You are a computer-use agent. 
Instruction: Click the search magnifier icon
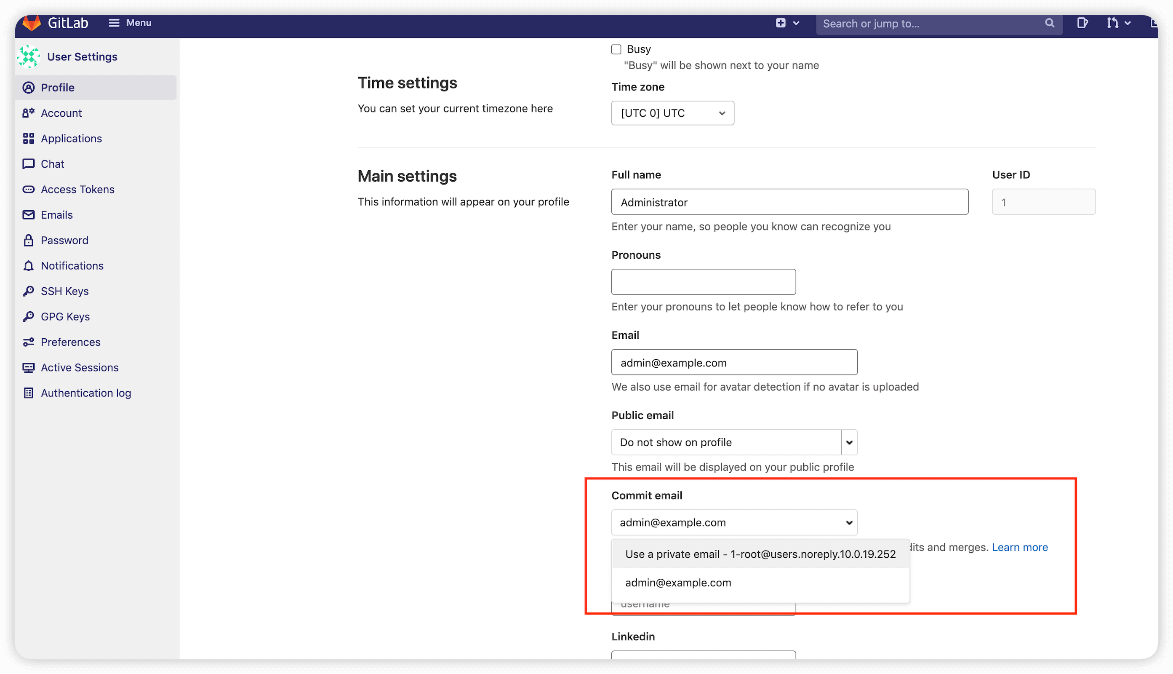(1050, 23)
